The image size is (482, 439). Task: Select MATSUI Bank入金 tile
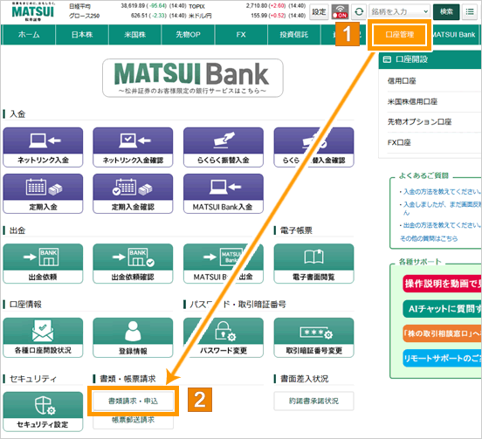point(224,194)
